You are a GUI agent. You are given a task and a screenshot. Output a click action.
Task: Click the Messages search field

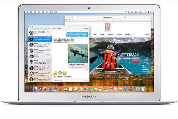coord(38,29)
